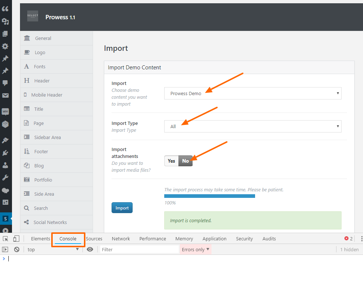Switch to the Audits tab
The width and height of the screenshot is (363, 285).
[269, 239]
